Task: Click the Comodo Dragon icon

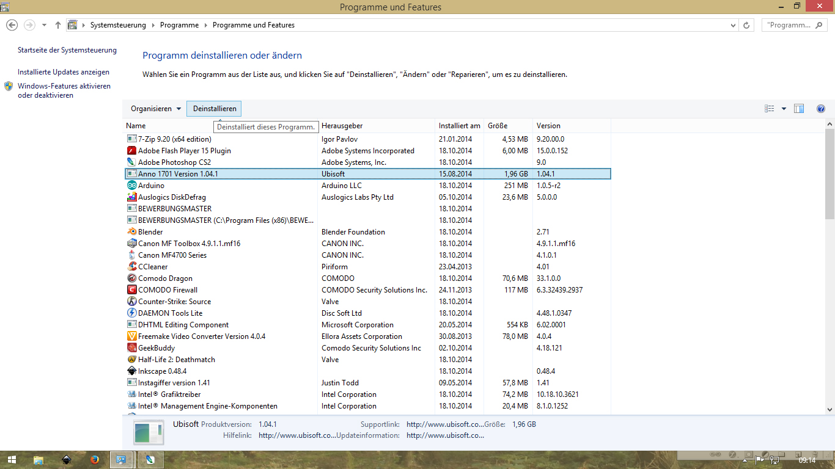Action: point(131,278)
